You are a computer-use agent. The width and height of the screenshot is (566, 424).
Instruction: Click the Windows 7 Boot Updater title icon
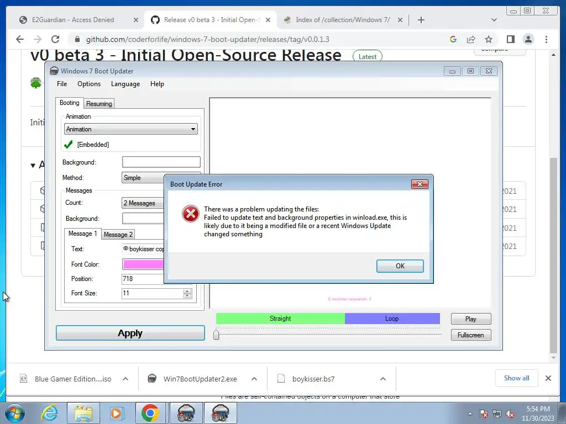coord(54,71)
